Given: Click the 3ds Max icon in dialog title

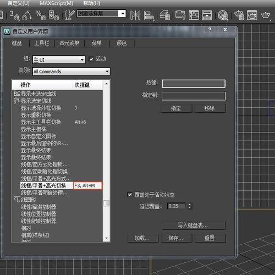Looking at the screenshot, I should [7, 31].
